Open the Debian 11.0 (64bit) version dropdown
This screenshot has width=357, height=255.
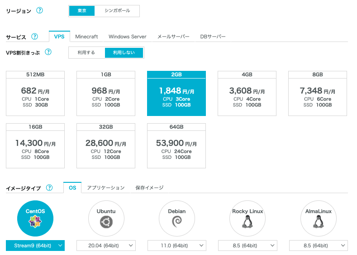pyautogui.click(x=177, y=246)
